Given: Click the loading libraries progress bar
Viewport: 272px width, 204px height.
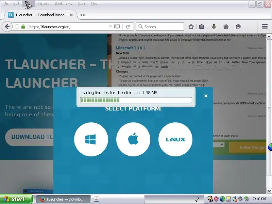Looking at the screenshot, I should coord(136,100).
